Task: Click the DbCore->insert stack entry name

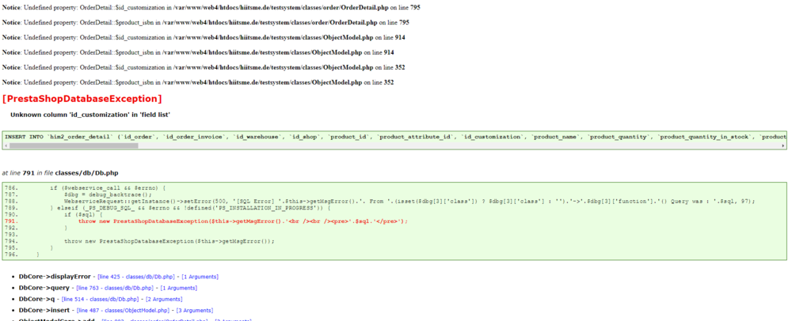Action: (x=44, y=311)
